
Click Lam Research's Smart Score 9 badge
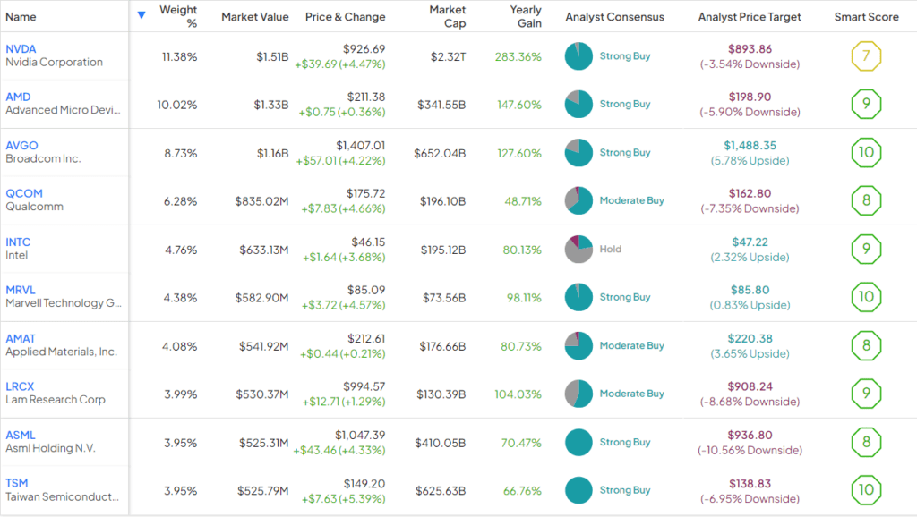pyautogui.click(x=866, y=394)
